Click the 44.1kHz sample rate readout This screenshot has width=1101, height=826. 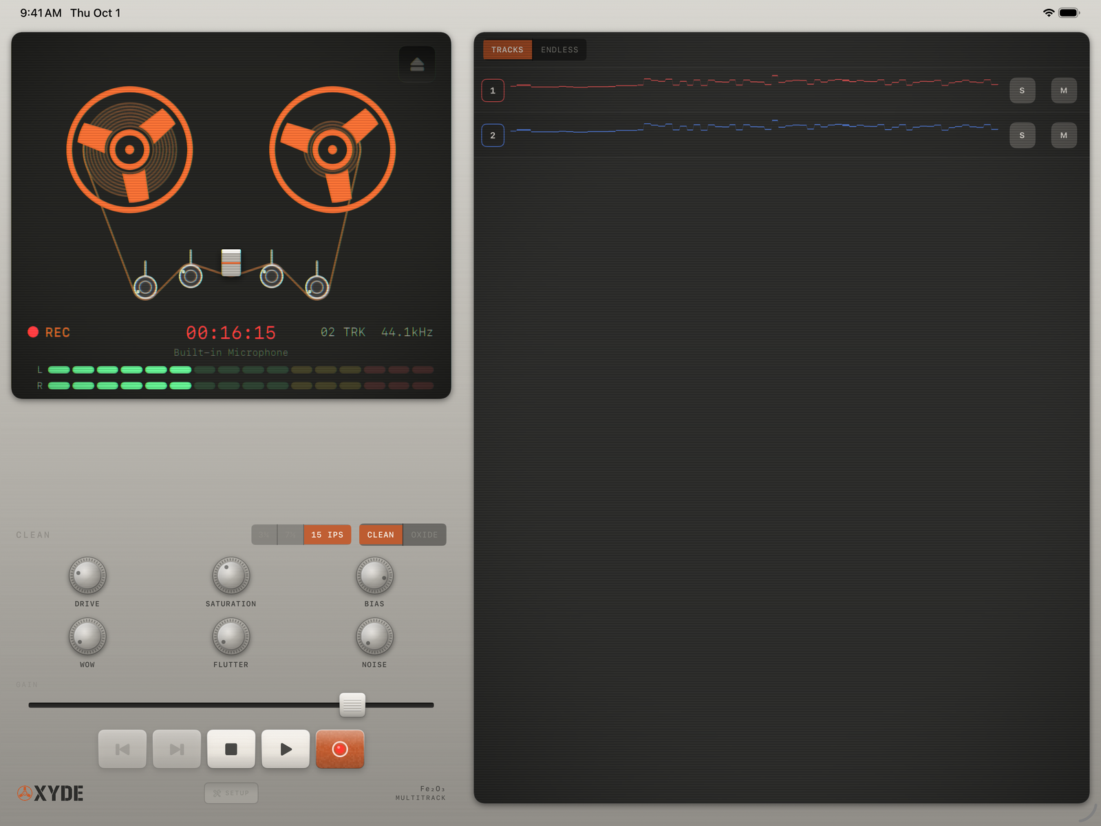pos(407,332)
